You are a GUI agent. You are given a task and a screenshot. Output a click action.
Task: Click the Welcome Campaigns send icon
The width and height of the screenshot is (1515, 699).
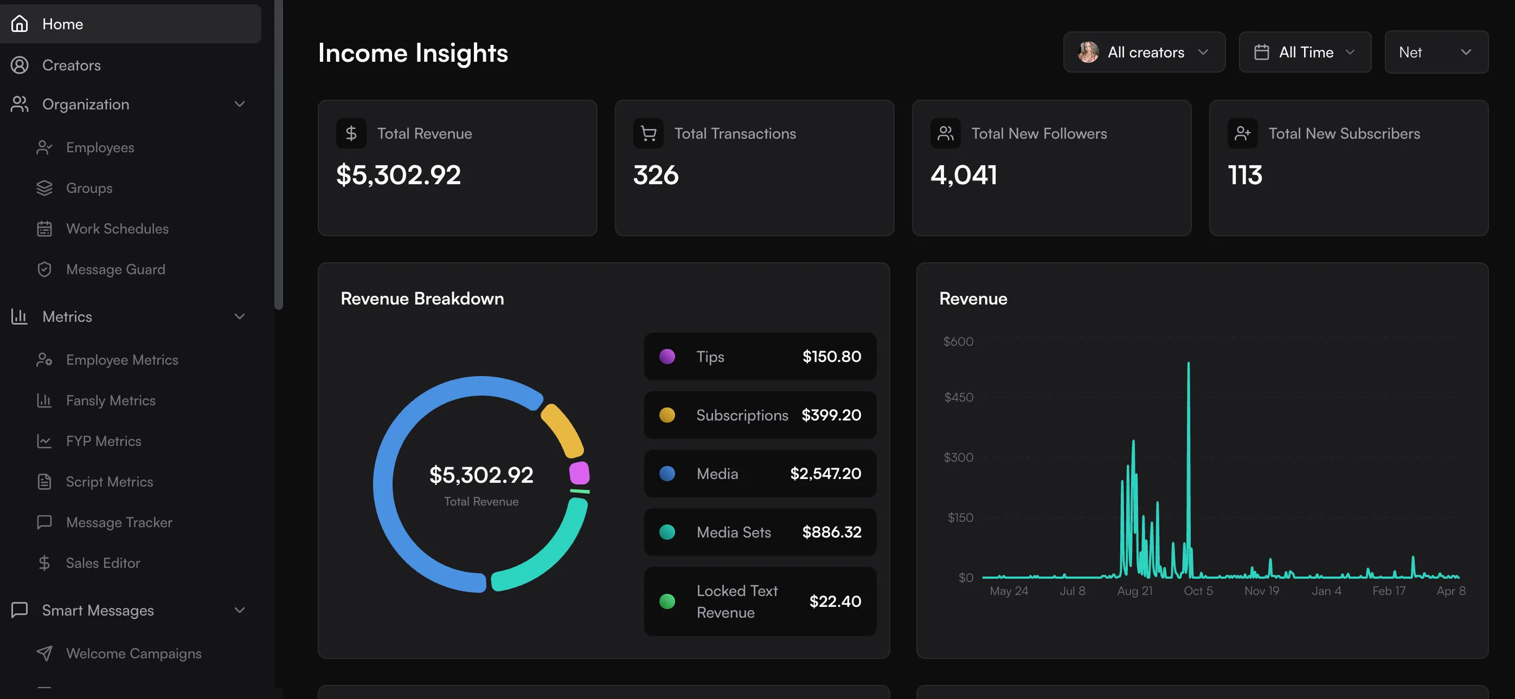[x=44, y=652]
